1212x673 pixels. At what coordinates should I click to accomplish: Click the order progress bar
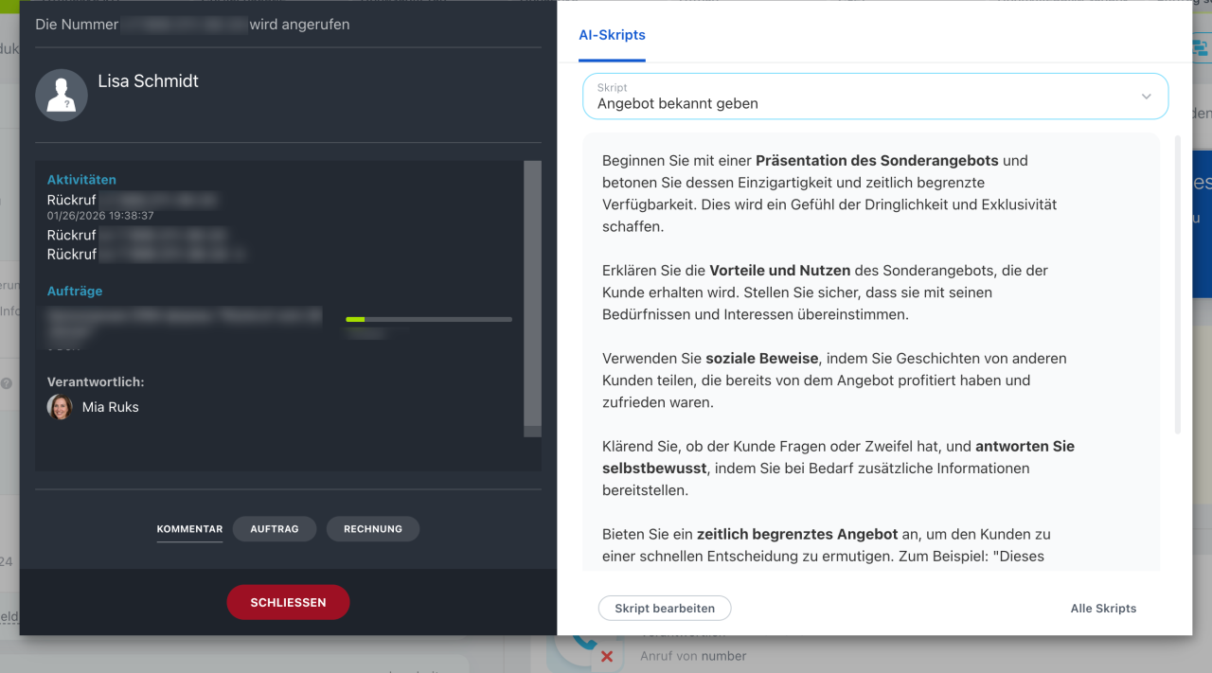(x=429, y=319)
